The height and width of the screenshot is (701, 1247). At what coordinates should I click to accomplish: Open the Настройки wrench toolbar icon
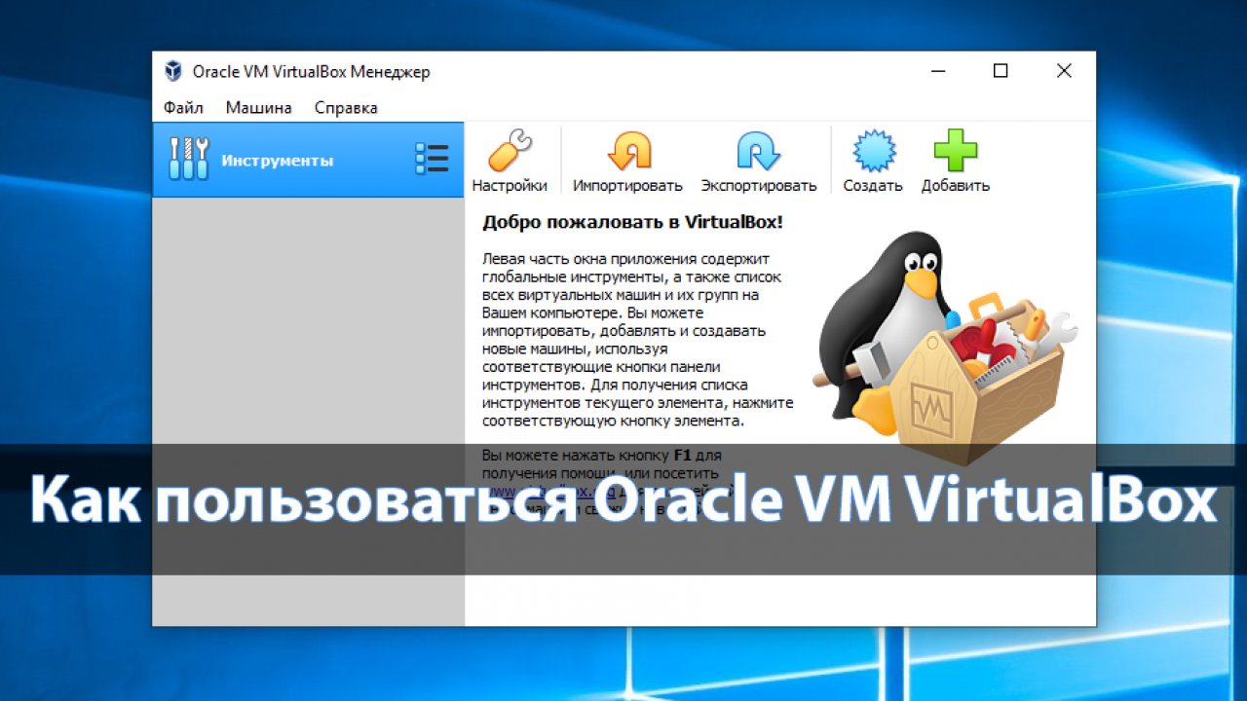pos(510,152)
